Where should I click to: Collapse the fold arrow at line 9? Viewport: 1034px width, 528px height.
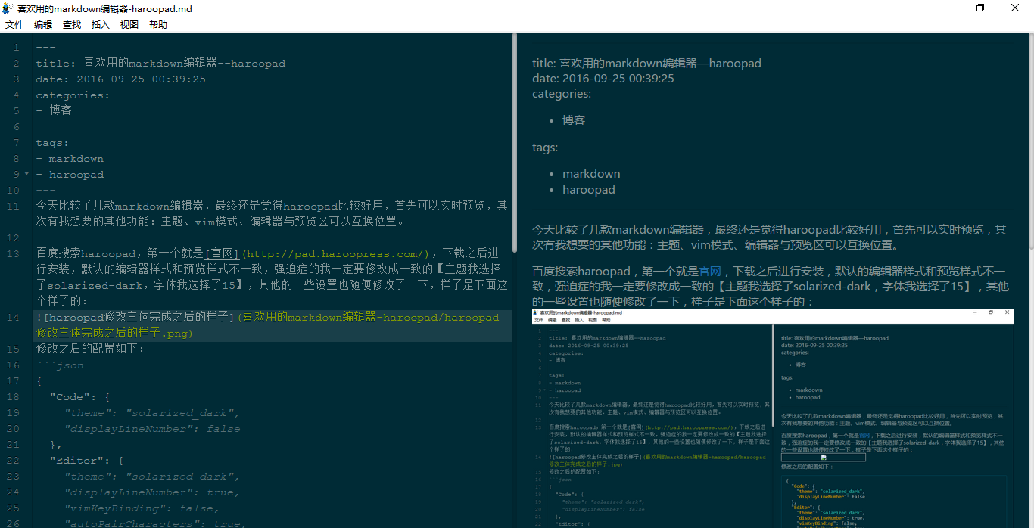pos(26,175)
